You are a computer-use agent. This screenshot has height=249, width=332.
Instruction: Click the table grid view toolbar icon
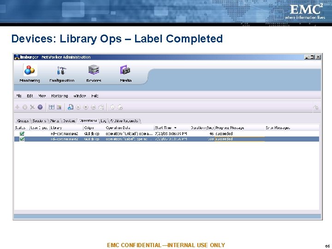52,107
